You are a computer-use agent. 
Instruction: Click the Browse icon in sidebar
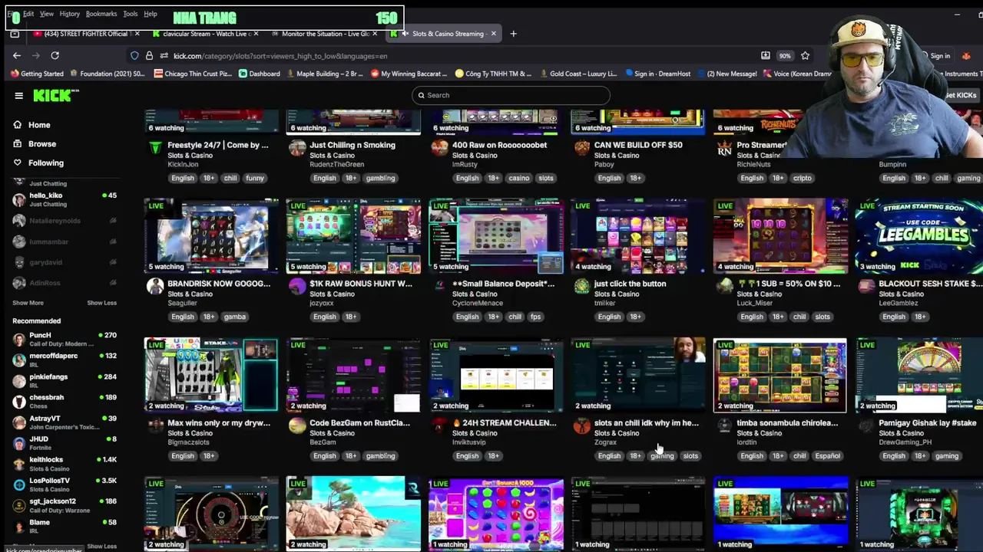click(x=18, y=144)
